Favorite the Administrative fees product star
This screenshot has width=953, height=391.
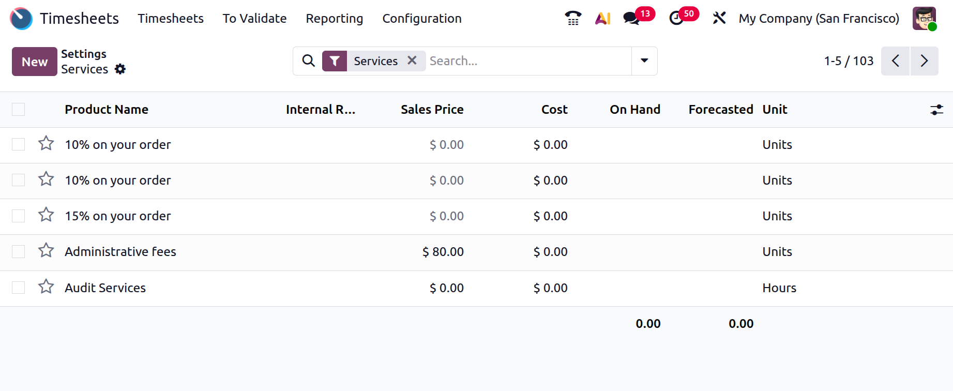[46, 251]
